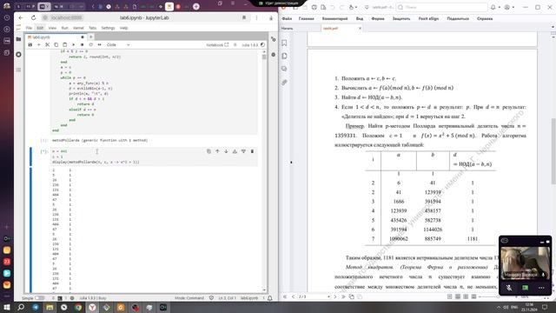This screenshot has height=313, width=556.
Task: Open the comments panel icon in PDF reader
Action: 284,69
